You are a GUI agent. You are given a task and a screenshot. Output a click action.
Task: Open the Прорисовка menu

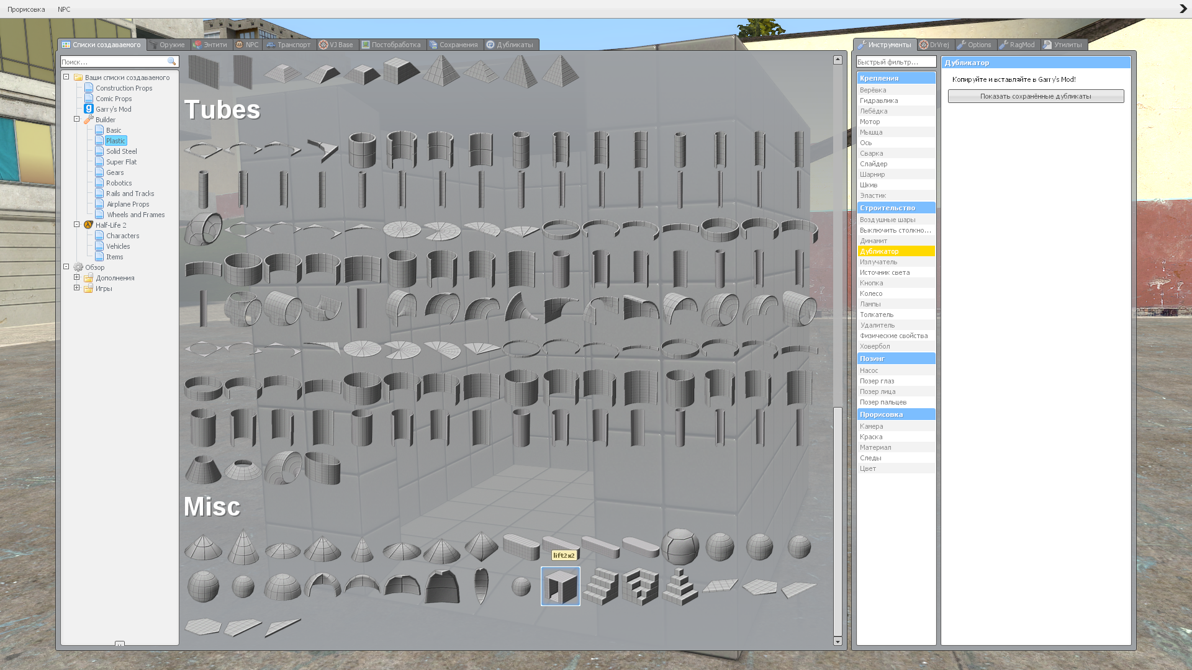(x=26, y=9)
